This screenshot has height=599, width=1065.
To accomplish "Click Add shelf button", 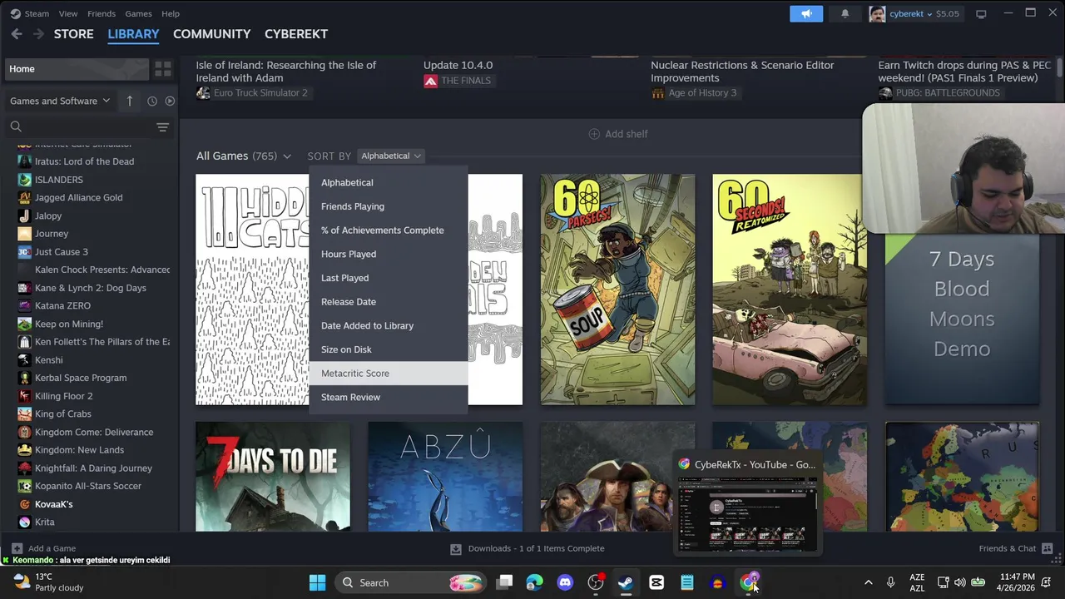I will [617, 134].
